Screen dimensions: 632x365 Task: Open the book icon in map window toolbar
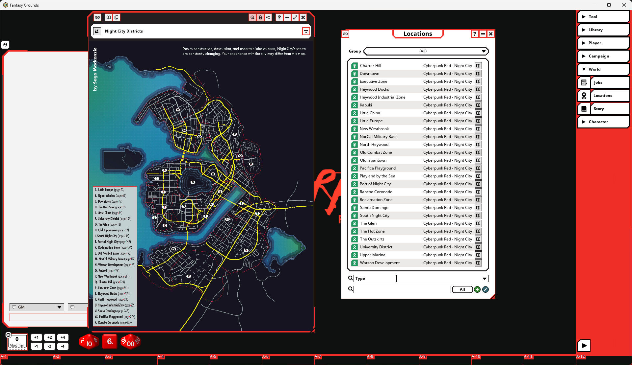(109, 17)
